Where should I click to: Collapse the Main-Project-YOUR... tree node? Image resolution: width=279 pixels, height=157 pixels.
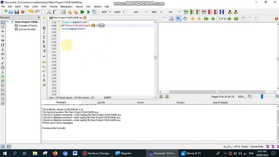click(x=8, y=22)
